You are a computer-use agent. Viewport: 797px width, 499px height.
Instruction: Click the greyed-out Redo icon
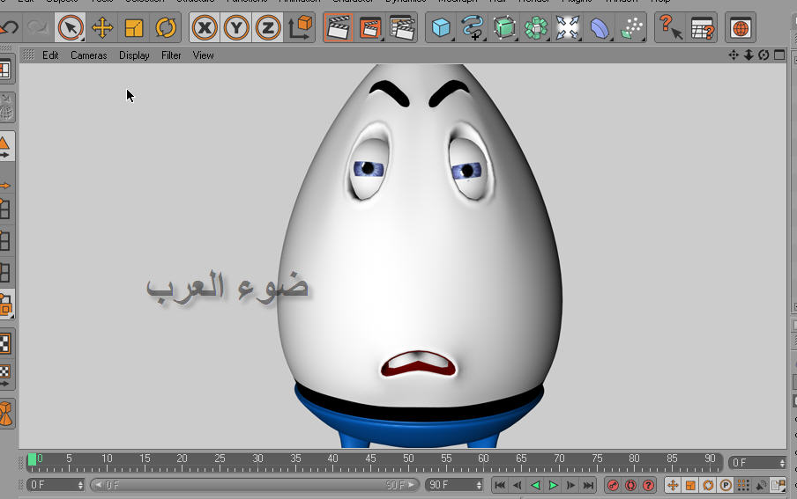38,27
